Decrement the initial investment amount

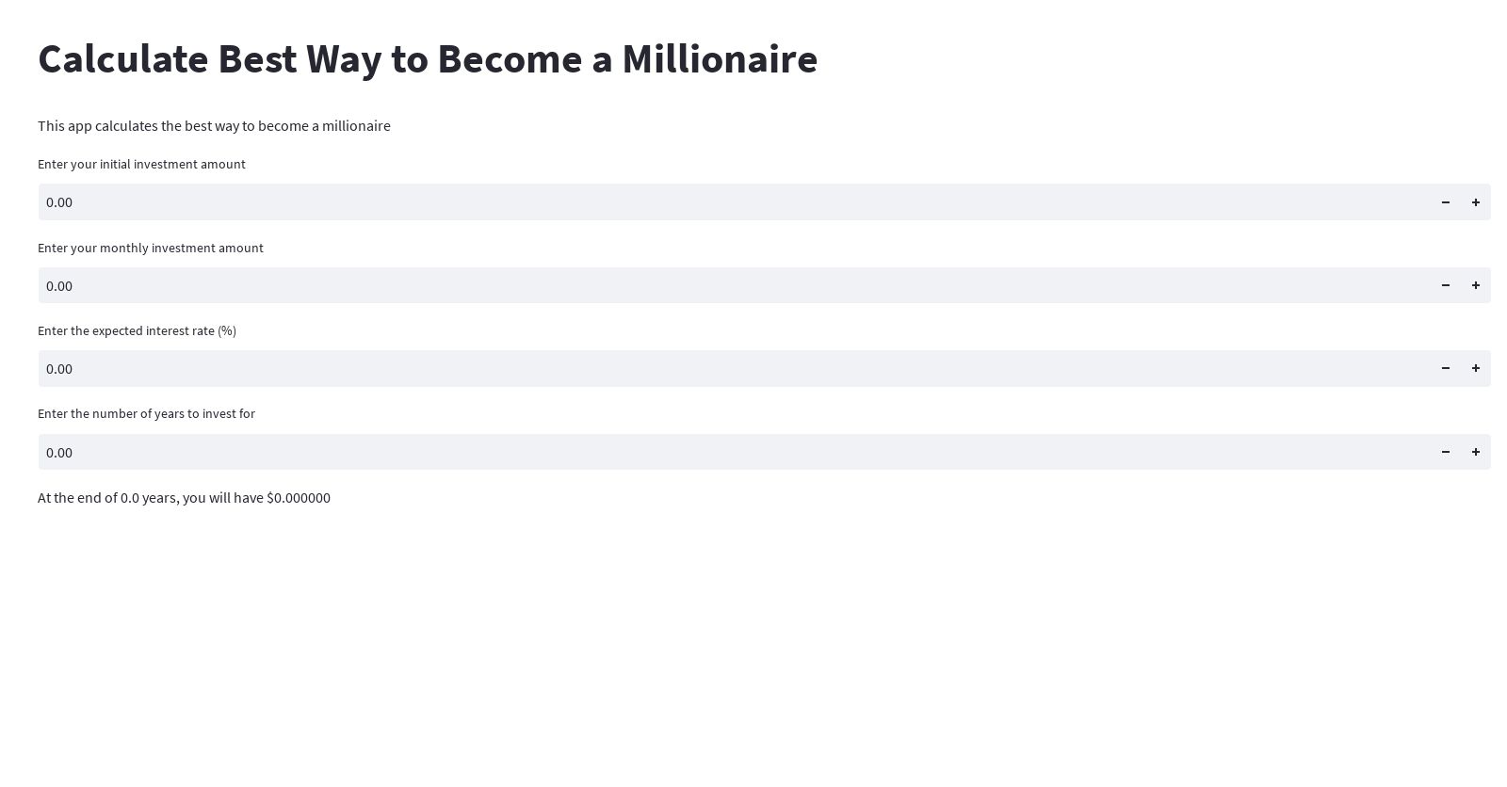(1445, 201)
